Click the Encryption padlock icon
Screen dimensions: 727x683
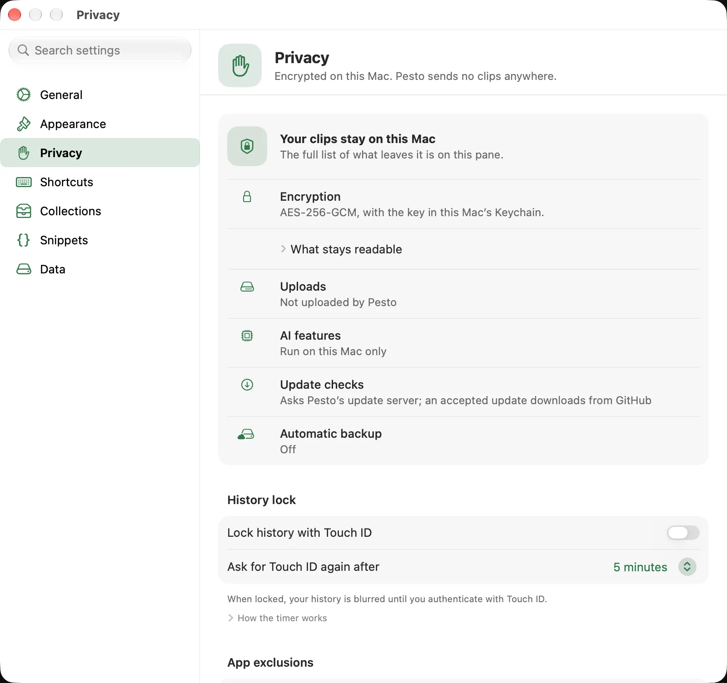tap(247, 196)
